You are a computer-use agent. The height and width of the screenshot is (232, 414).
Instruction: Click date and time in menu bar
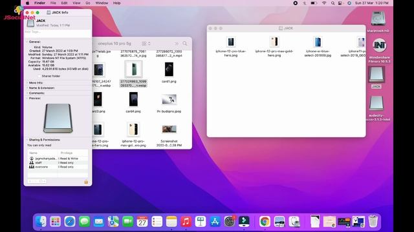pos(371,3)
